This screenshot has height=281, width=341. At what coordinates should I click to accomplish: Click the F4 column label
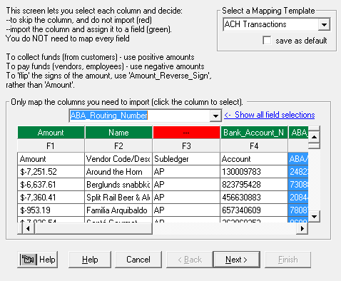[x=254, y=145]
